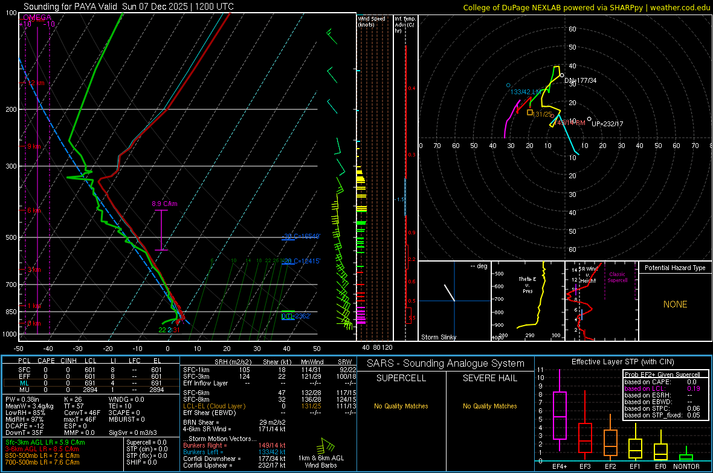Click the 700-500mb LR = 7.6 C/km line

(42, 462)
